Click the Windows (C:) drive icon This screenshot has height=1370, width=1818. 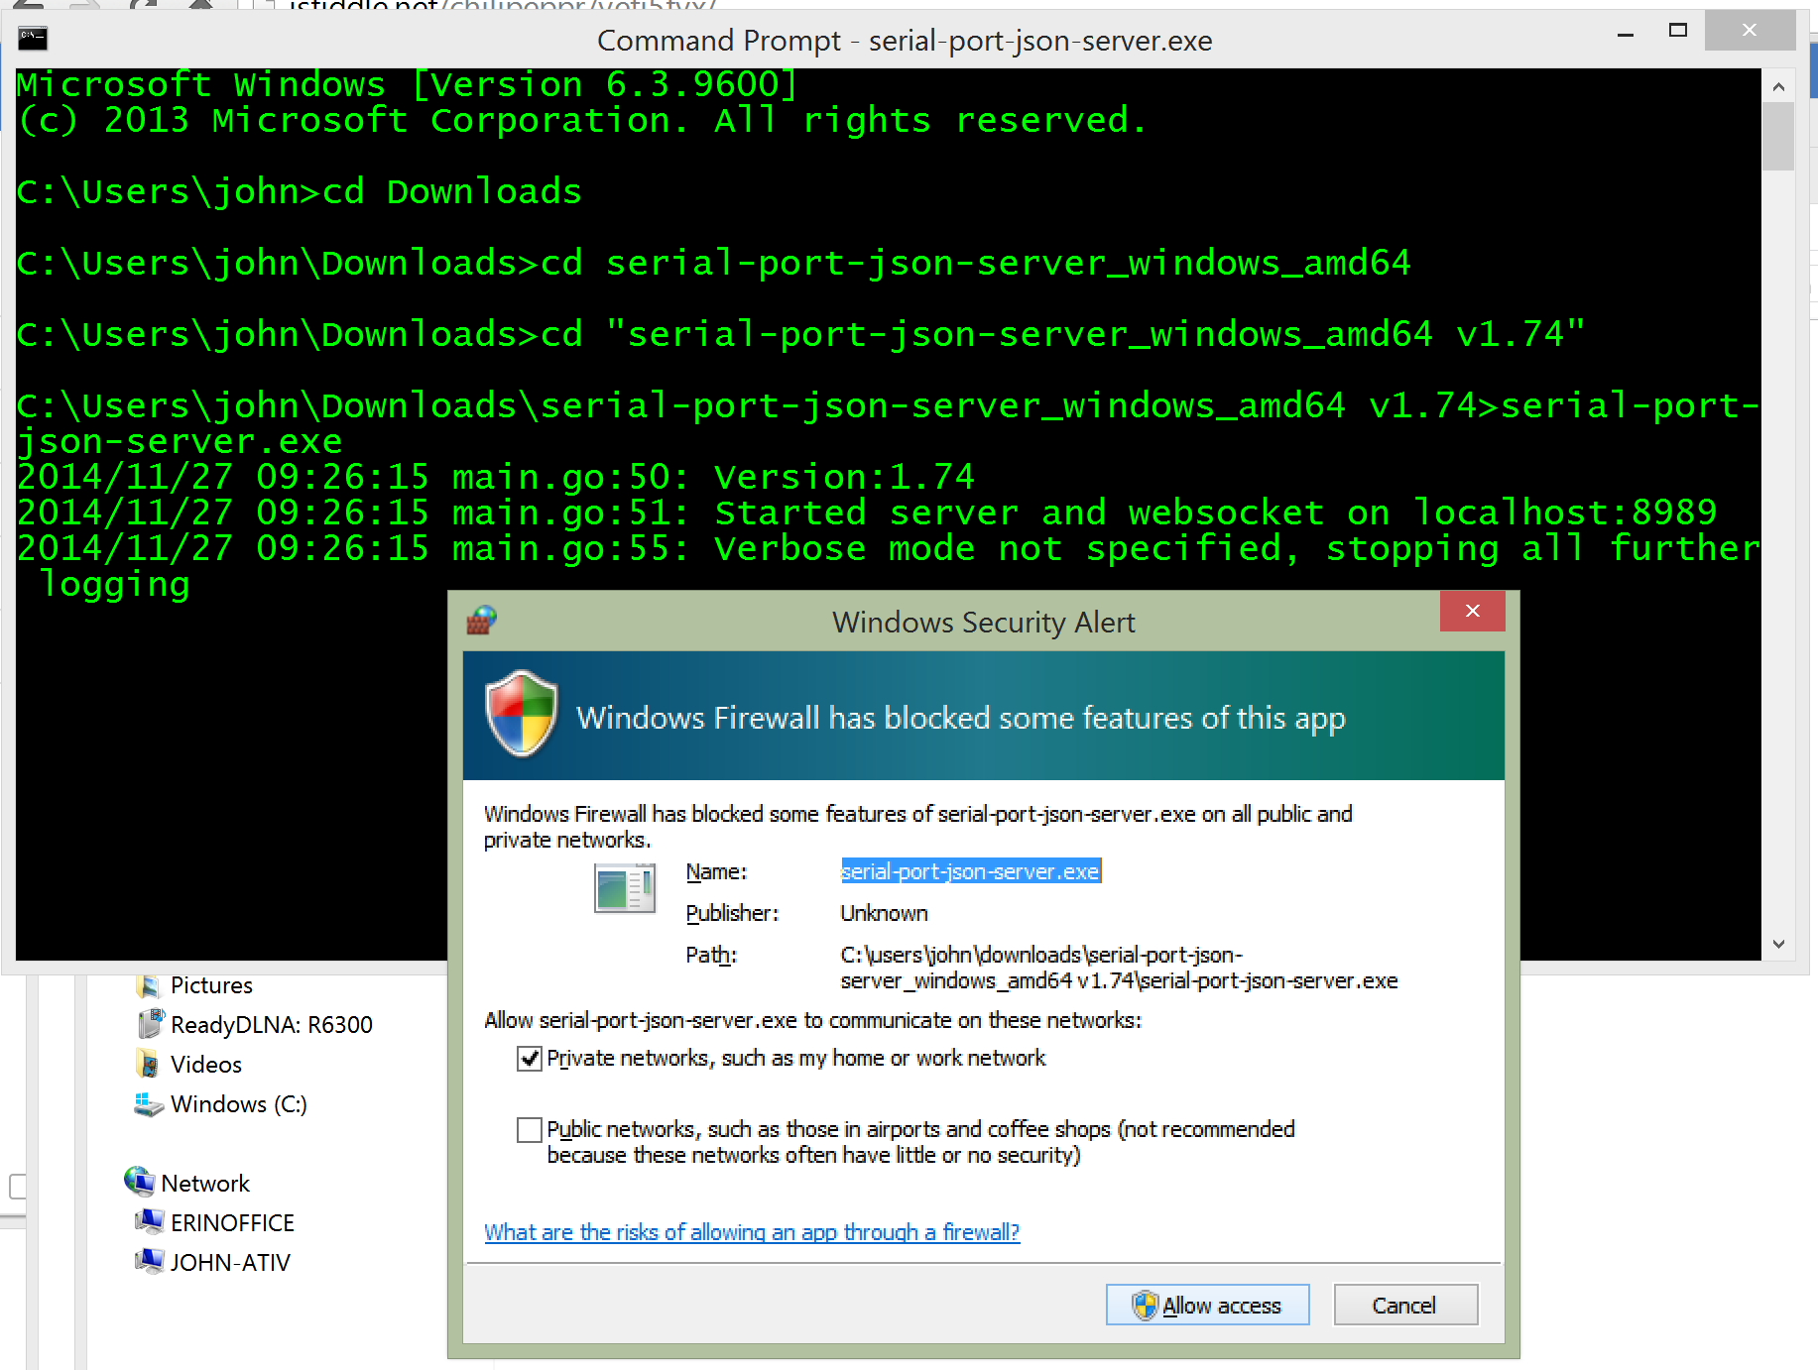pyautogui.click(x=149, y=1104)
